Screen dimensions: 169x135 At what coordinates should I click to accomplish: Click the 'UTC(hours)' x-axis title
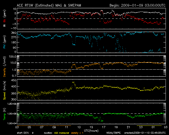(91, 131)
